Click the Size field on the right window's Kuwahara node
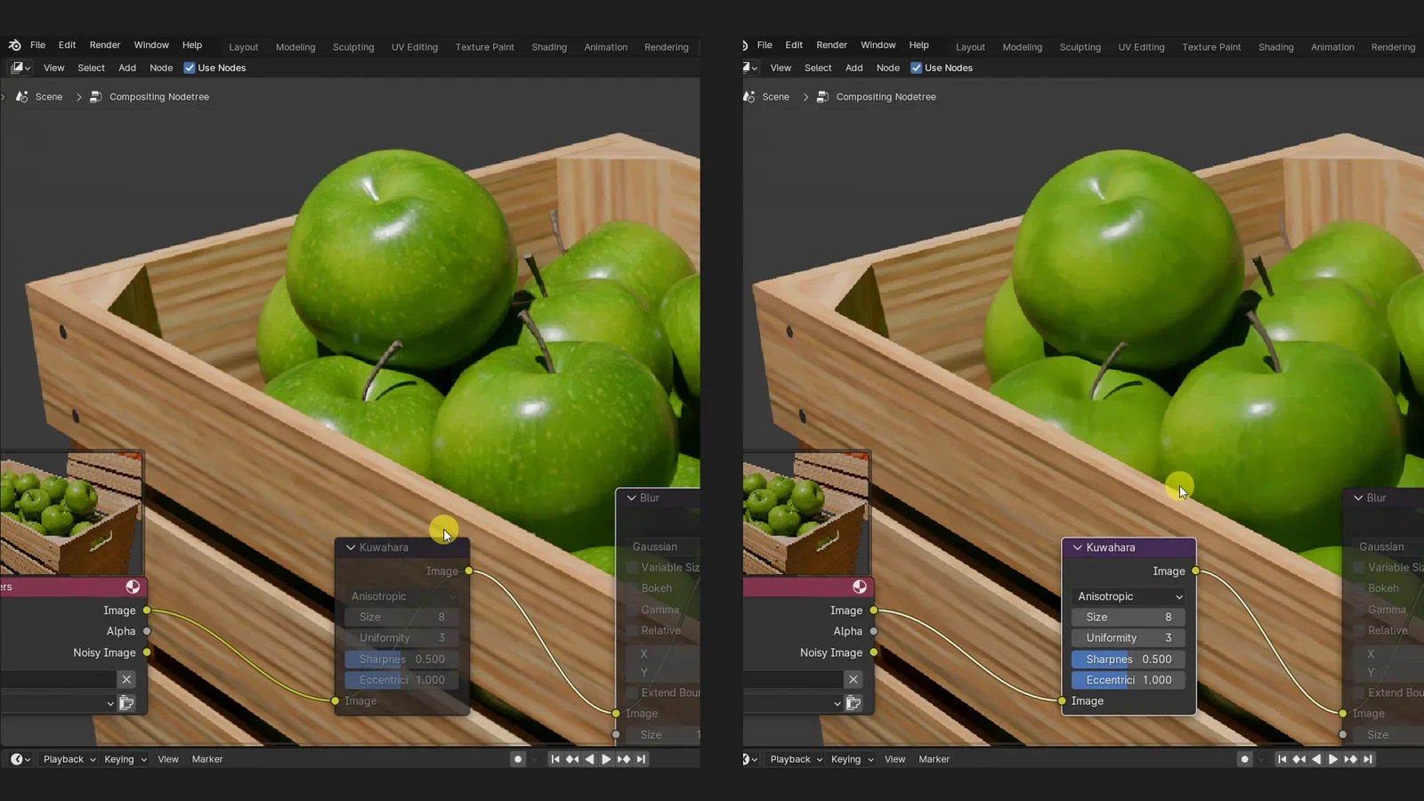The width and height of the screenshot is (1424, 801). 1129,617
